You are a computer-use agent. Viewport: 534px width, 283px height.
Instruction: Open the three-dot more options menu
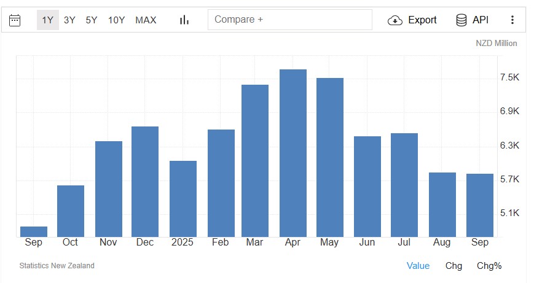pos(512,20)
